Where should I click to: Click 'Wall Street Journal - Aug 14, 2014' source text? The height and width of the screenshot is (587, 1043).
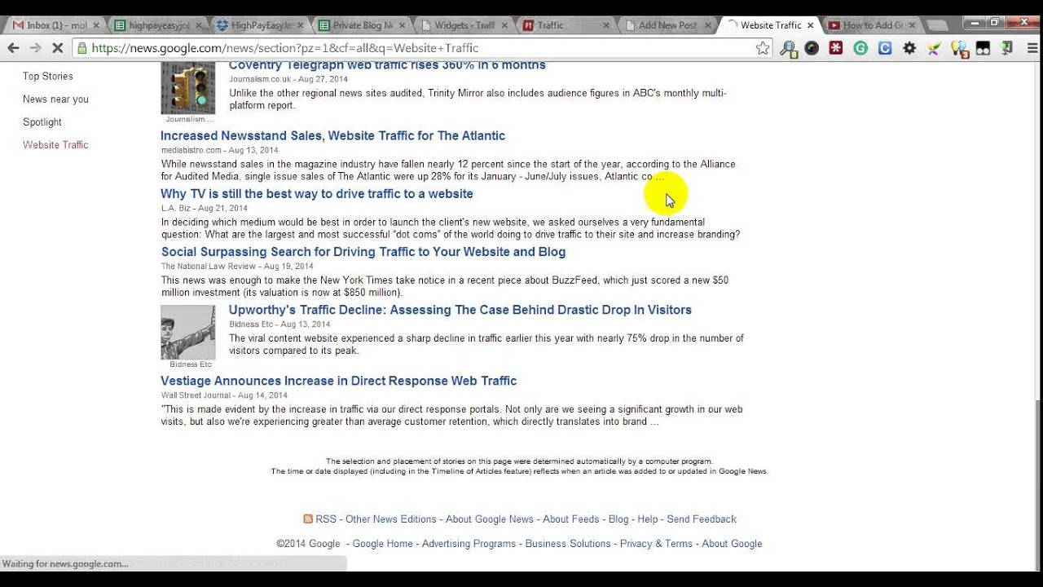click(224, 395)
